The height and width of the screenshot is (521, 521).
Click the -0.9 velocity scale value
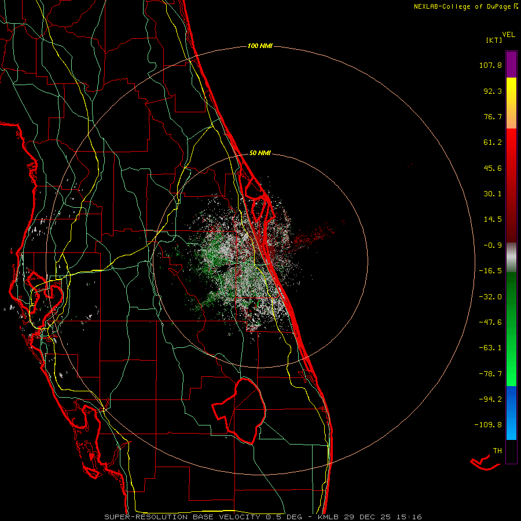(x=493, y=245)
